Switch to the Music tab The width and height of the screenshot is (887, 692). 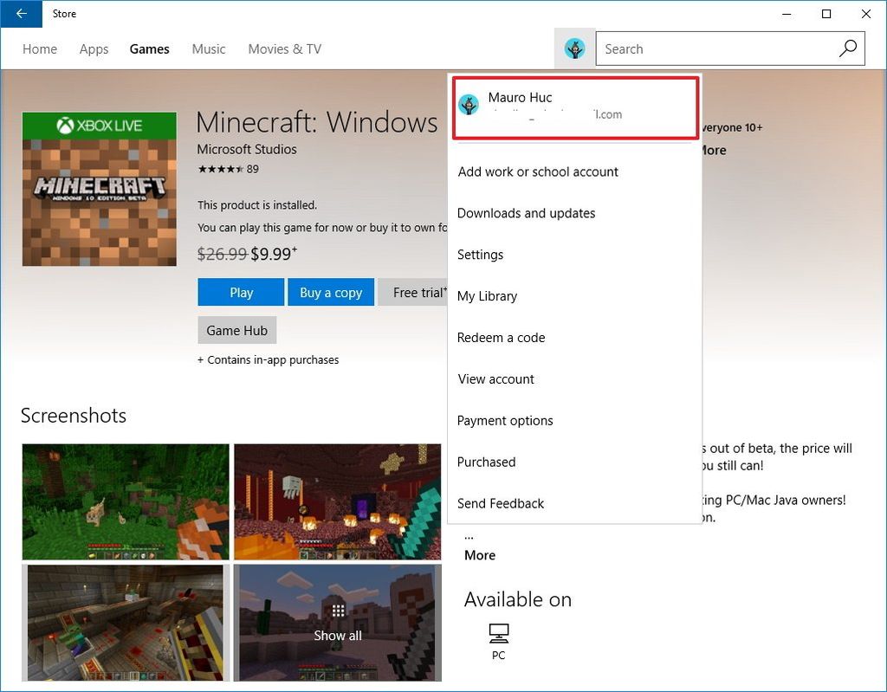tap(208, 49)
